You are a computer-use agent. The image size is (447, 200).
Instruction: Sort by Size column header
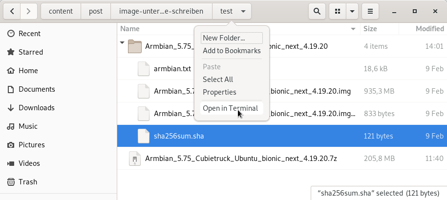370,29
